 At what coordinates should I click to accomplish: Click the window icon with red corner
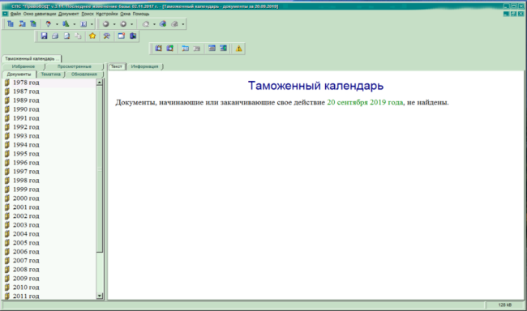[122, 36]
